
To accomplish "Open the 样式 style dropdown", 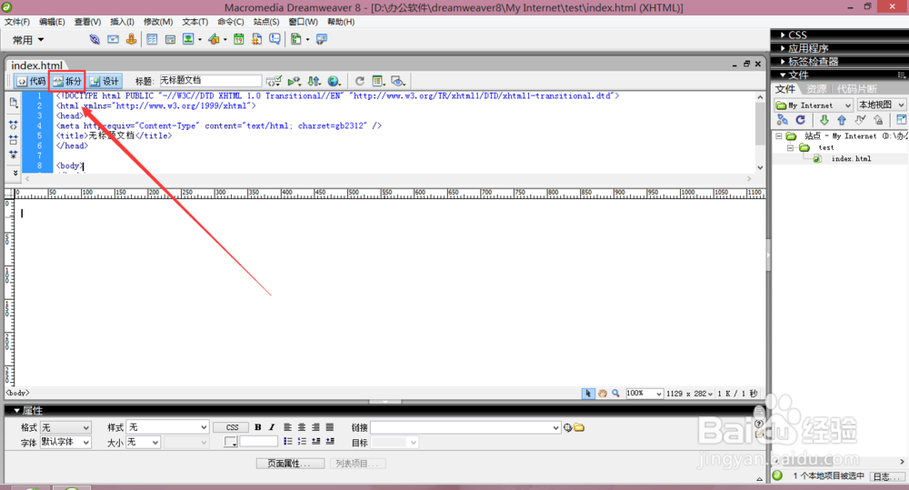I will pyautogui.click(x=167, y=427).
